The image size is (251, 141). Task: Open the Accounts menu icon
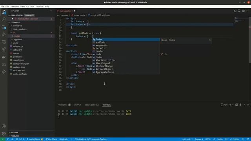(4, 126)
